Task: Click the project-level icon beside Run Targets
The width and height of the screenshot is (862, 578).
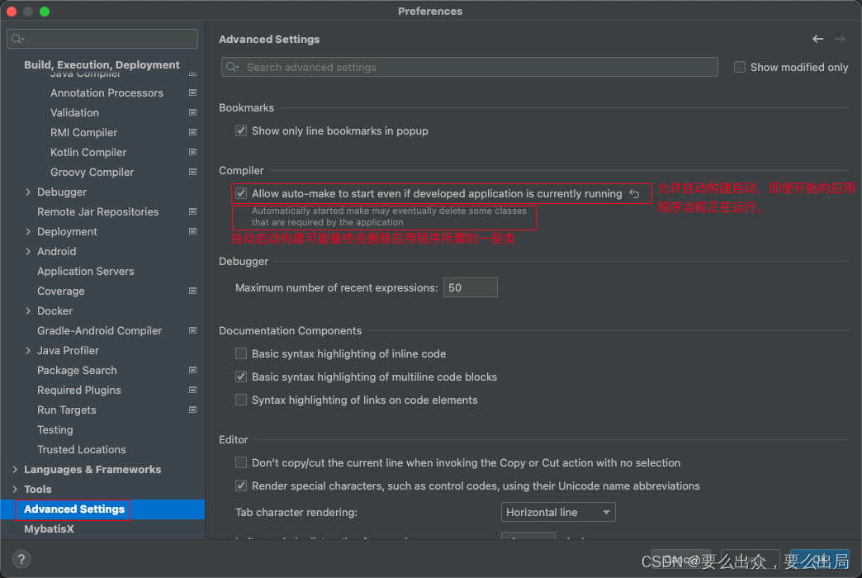Action: (x=193, y=410)
